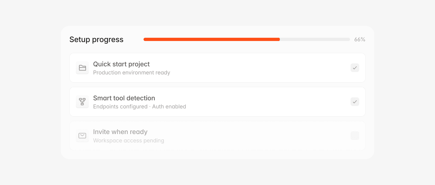Click the checkmark icon on Smart tool detection
This screenshot has width=435, height=185.
pos(355,102)
